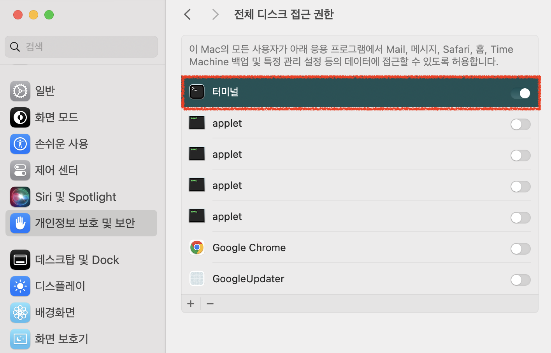Select the Google Chrome row label
Image resolution: width=551 pixels, height=353 pixels.
(249, 248)
